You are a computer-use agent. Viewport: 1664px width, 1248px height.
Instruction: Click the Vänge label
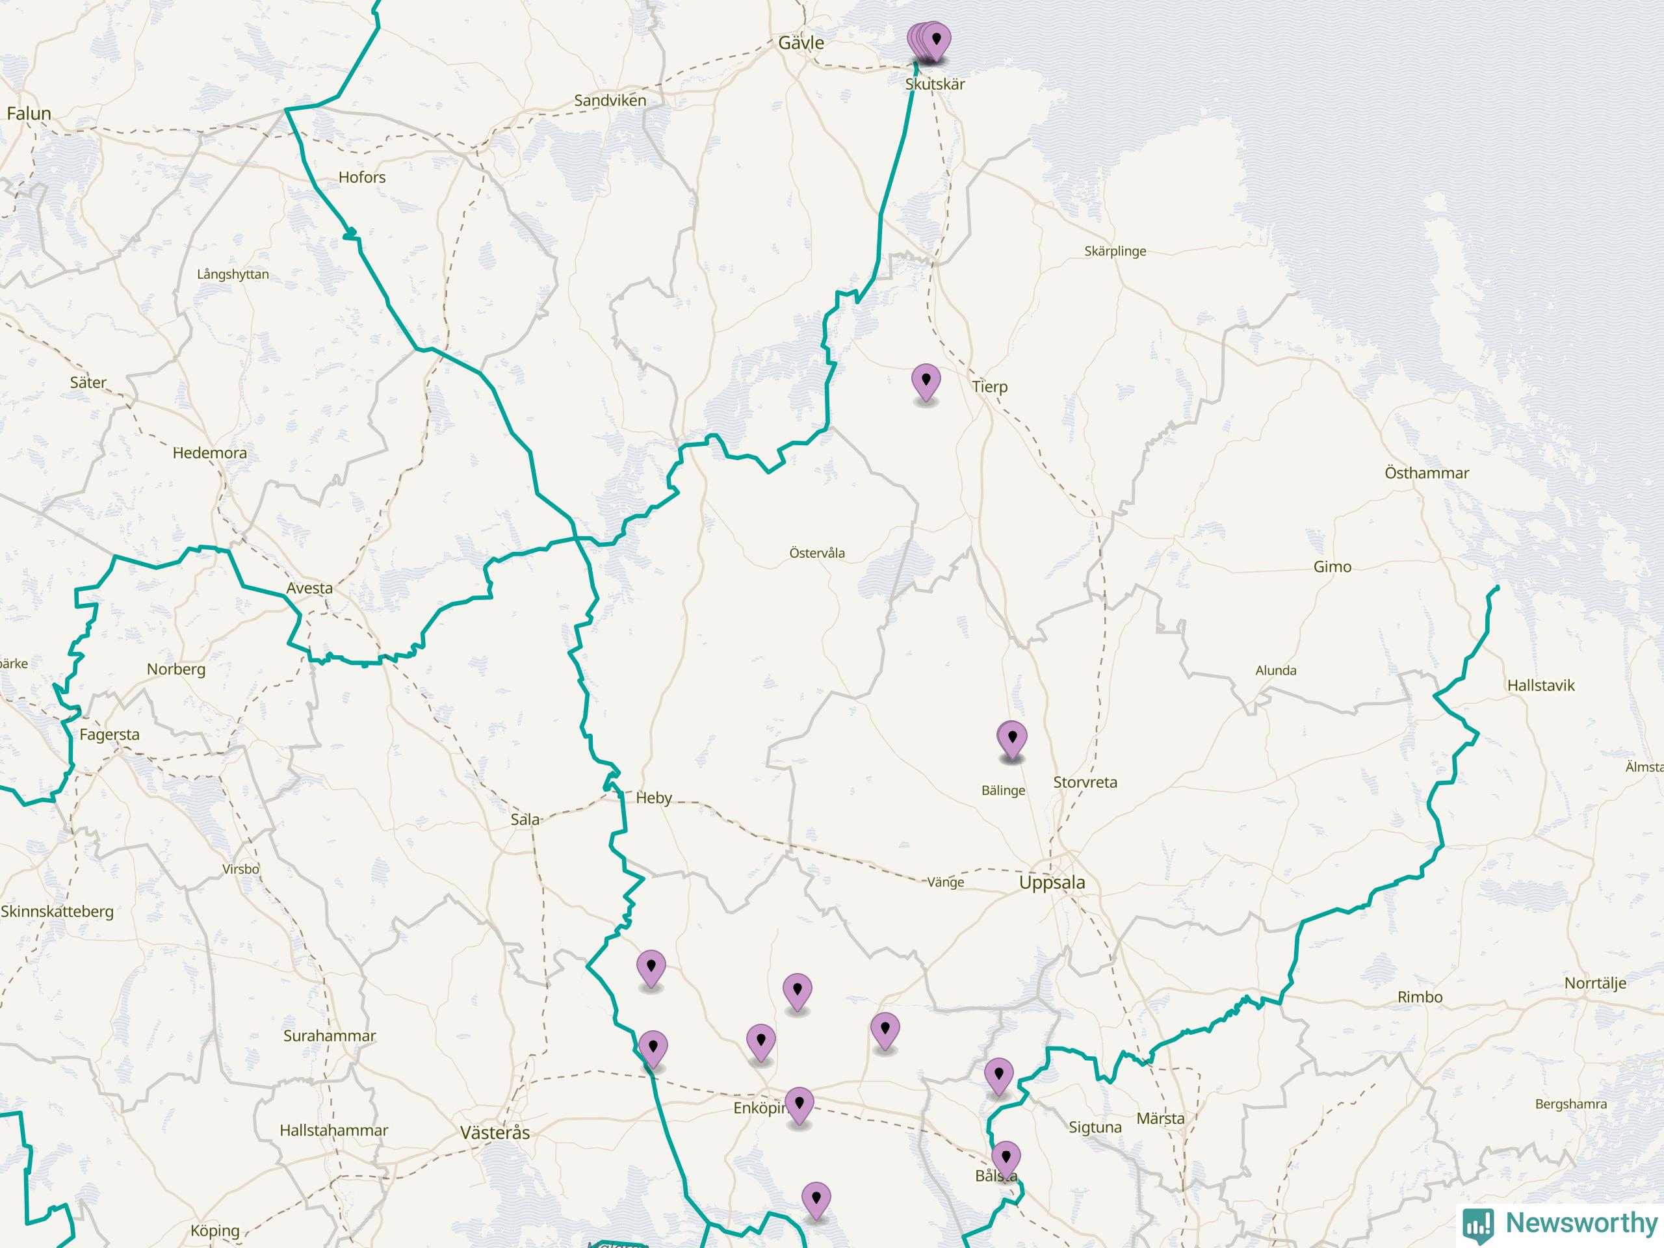[x=946, y=883]
